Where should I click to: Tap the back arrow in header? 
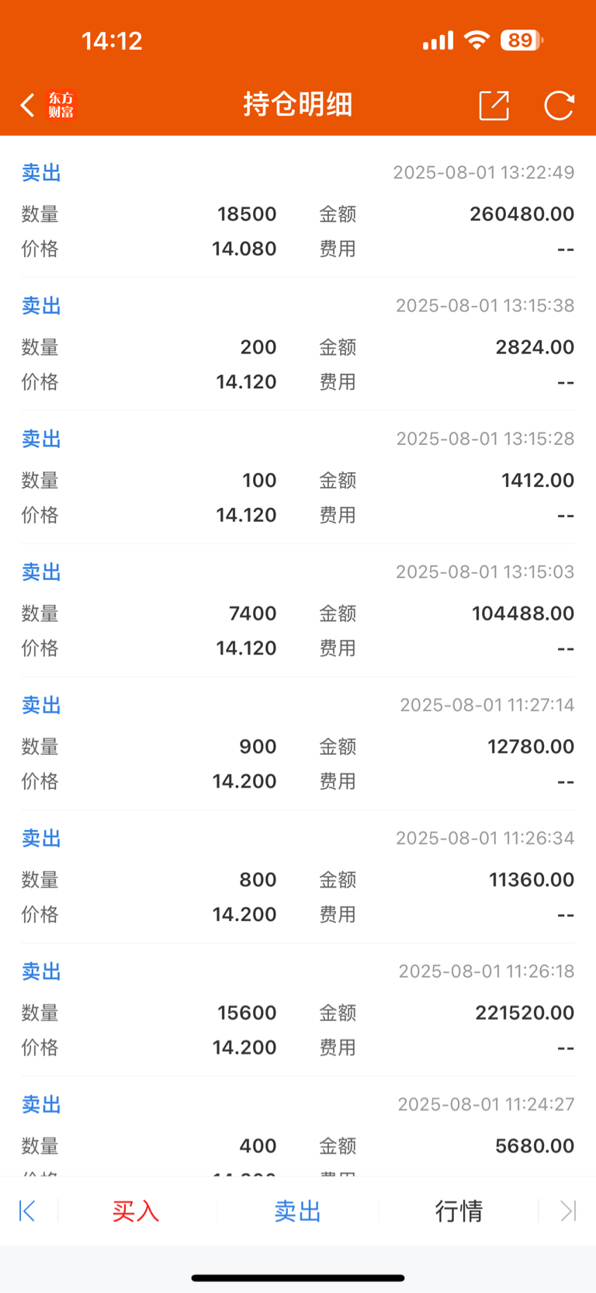click(28, 105)
